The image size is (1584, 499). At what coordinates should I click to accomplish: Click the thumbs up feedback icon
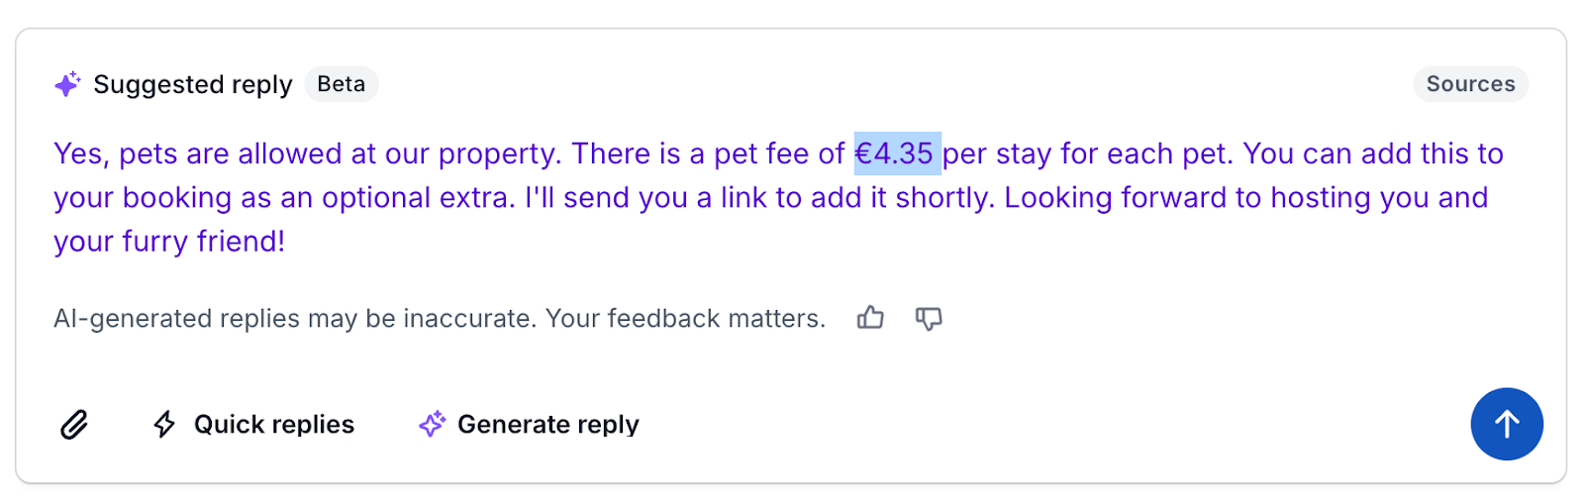coord(870,318)
